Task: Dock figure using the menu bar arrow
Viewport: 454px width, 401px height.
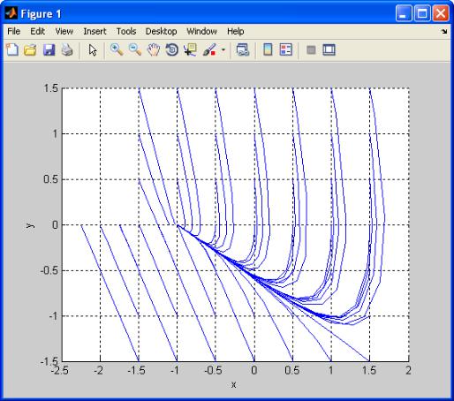Action: click(x=444, y=31)
